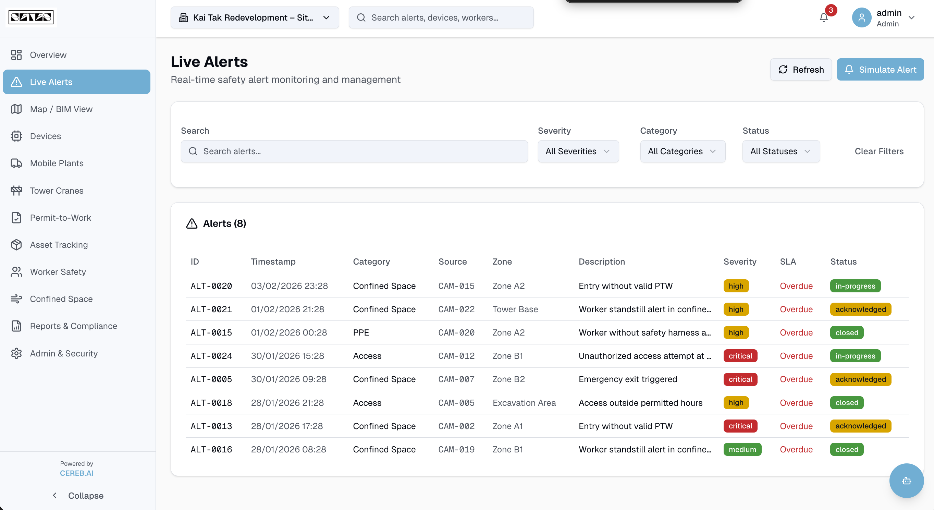Screen dimensions: 934x510
Task: Expand the Kai Tak Redevelopment site selector
Action: pyautogui.click(x=254, y=17)
